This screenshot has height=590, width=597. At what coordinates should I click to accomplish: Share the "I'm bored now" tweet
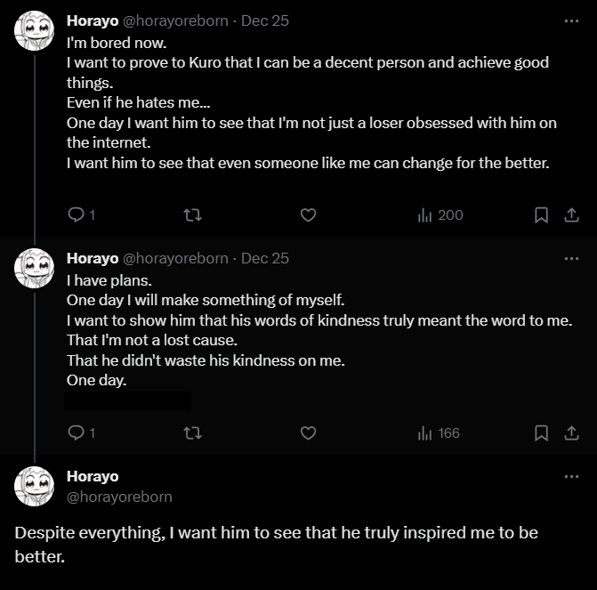click(x=572, y=214)
